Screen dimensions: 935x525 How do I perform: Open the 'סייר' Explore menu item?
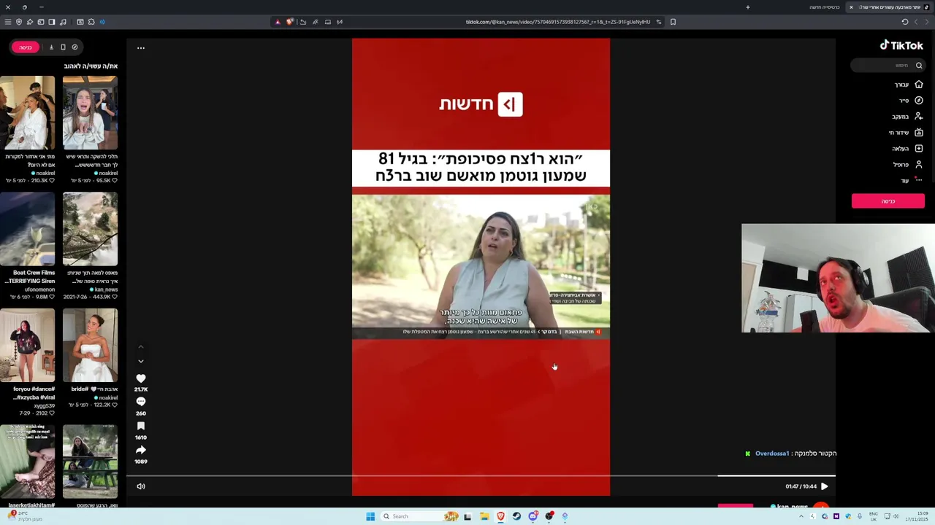click(911, 101)
